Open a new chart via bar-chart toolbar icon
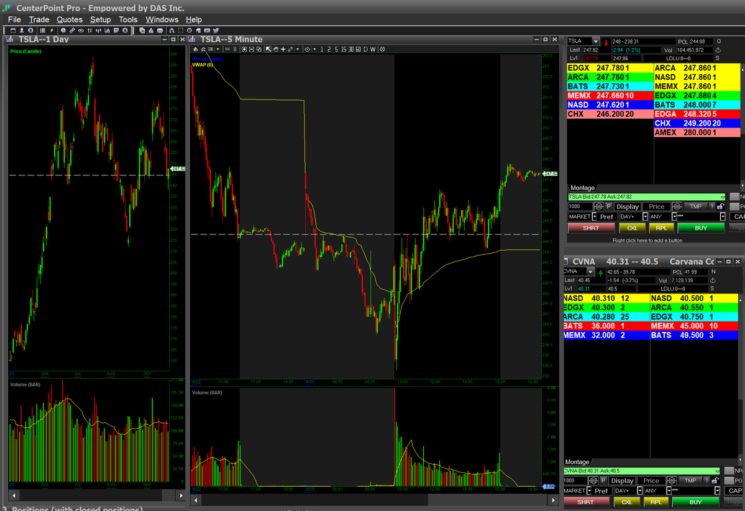This screenshot has width=745, height=511. tap(107, 30)
